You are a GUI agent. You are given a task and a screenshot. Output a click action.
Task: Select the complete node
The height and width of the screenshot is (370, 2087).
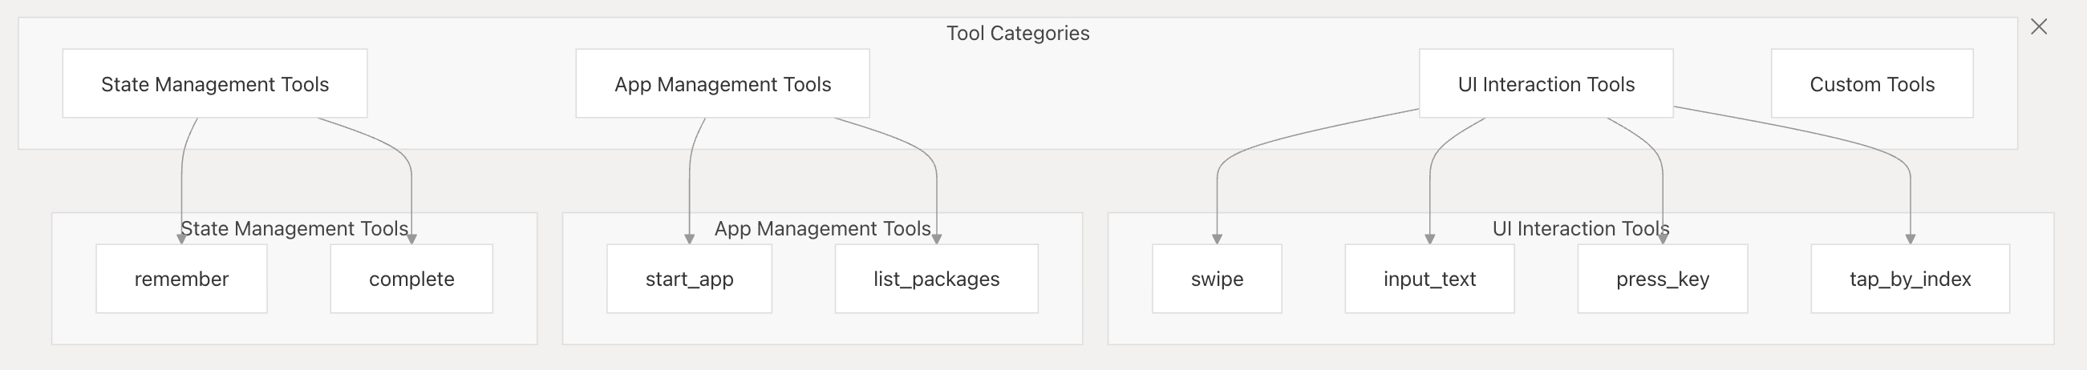click(x=411, y=280)
